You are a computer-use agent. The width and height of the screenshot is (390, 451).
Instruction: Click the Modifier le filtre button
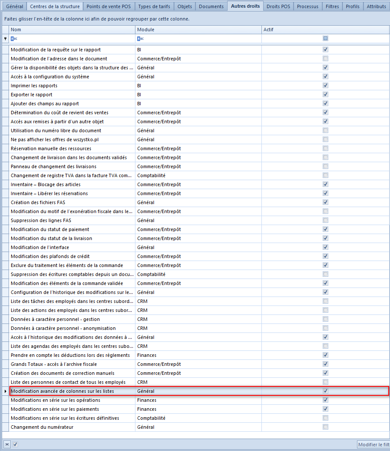click(374, 445)
